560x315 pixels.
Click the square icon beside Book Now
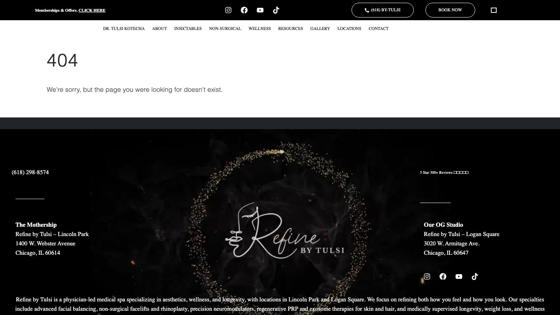point(494,10)
